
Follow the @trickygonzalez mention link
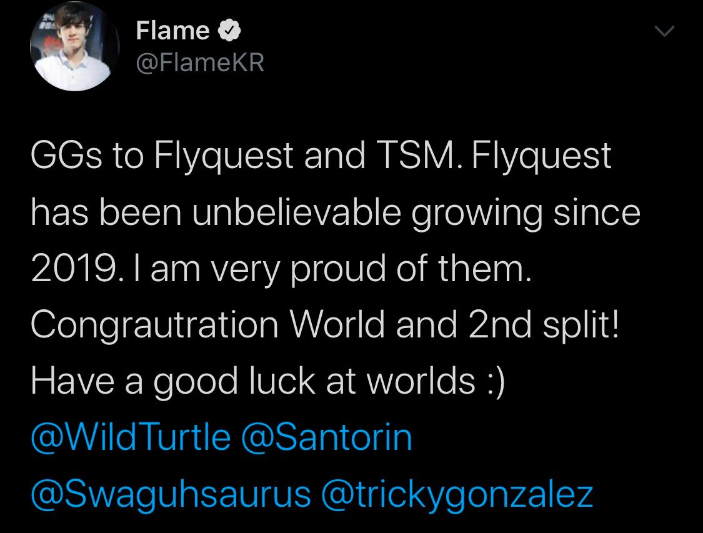pos(457,494)
